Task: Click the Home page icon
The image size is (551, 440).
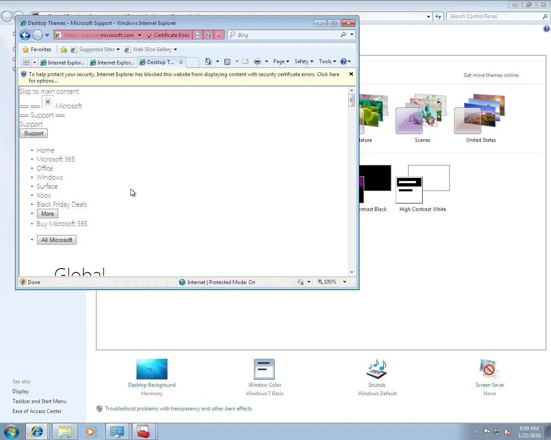Action: pyautogui.click(x=208, y=61)
